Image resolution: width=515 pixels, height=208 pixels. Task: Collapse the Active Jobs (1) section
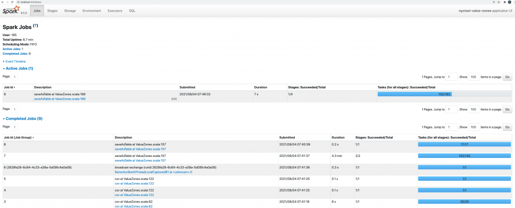[18, 69]
